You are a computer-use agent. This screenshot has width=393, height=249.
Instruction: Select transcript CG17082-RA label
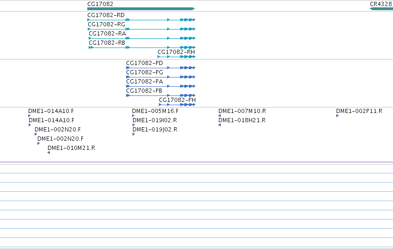pos(108,34)
